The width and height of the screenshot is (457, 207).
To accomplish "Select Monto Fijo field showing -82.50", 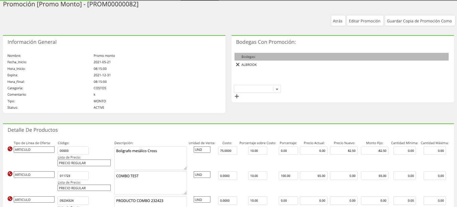I will point(375,150).
